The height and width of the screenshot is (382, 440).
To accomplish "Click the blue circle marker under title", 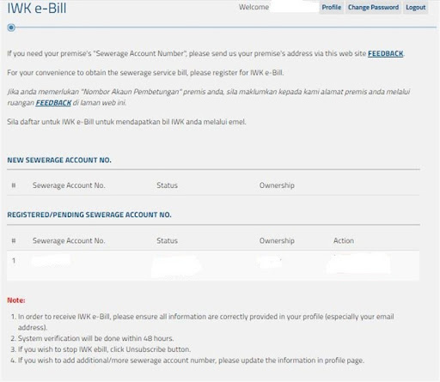I will [11, 27].
